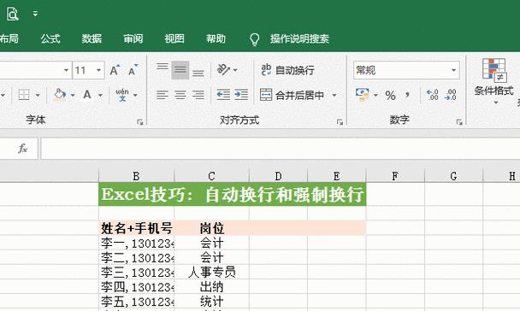Click Decrease Decimal icon
Image resolution: width=520 pixels, height=311 pixels.
point(451,95)
